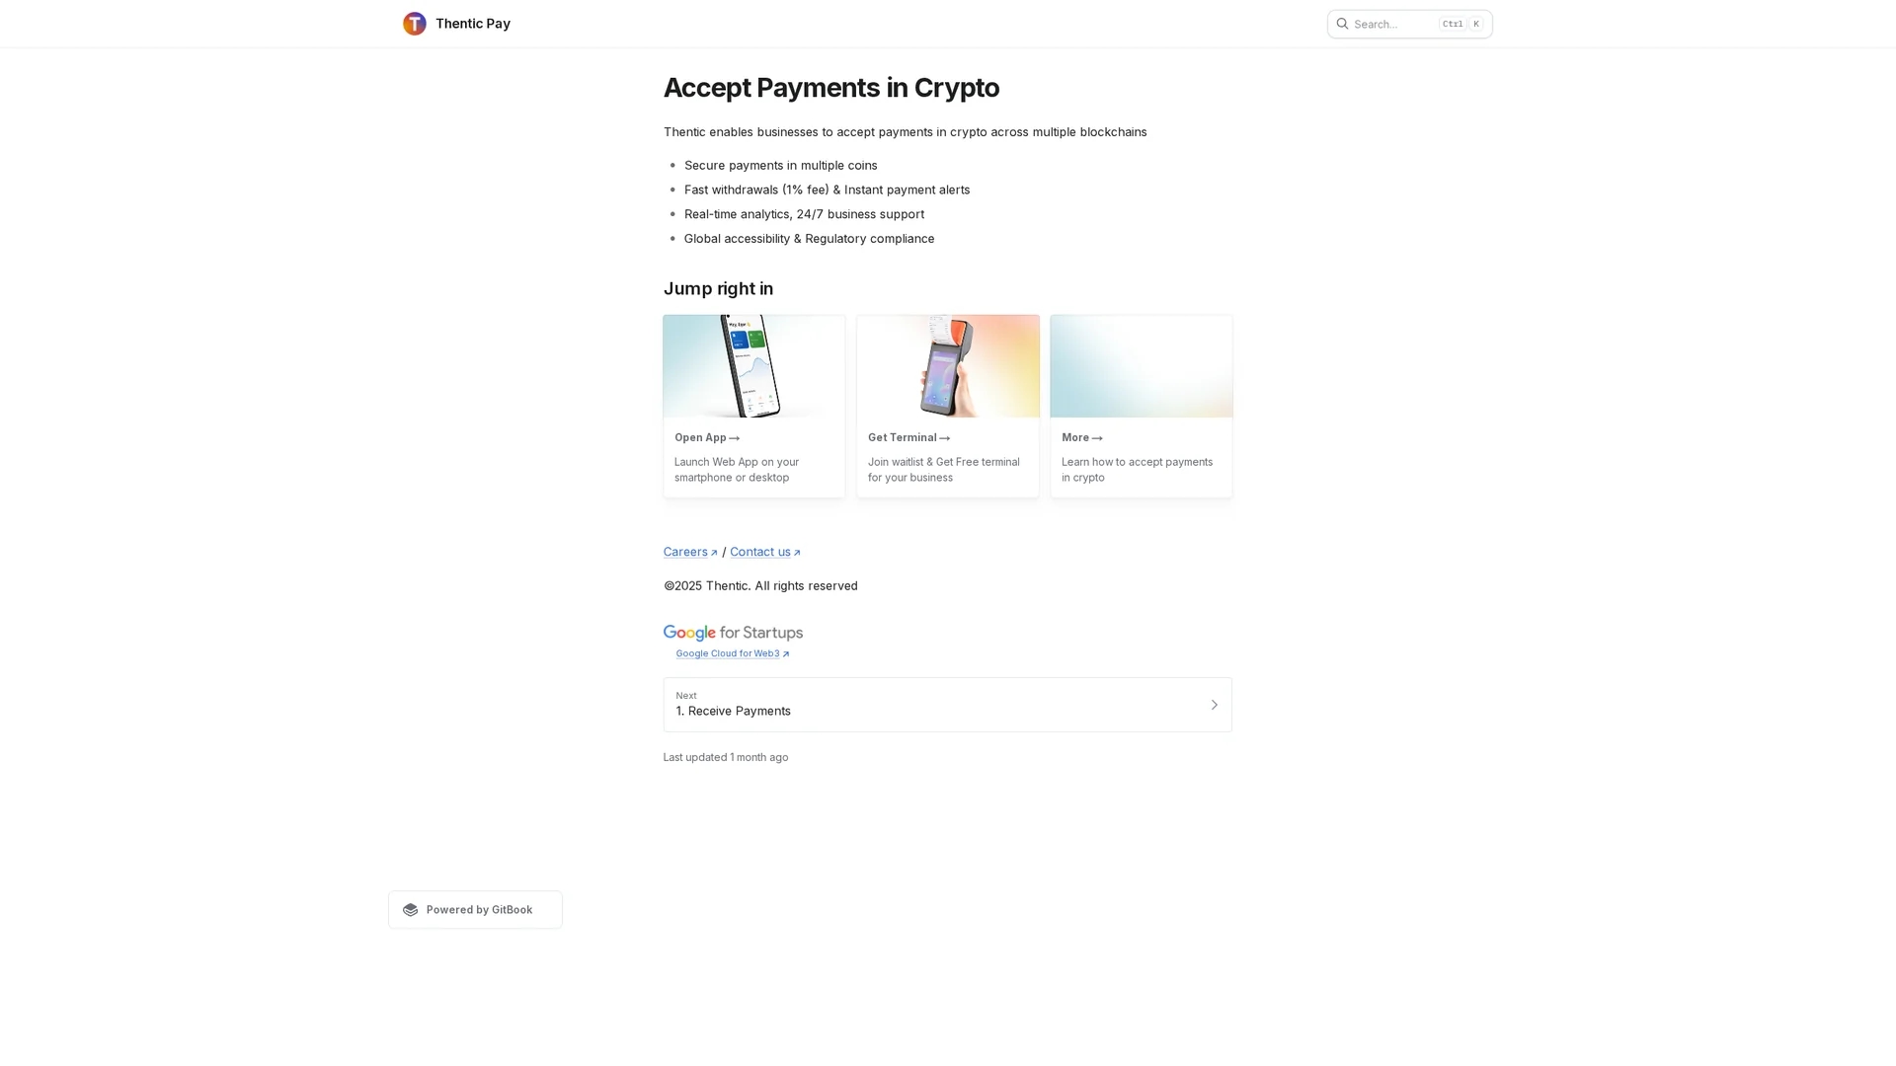Click 'Join waitlist & Get Free terminal' description

pos(943,470)
